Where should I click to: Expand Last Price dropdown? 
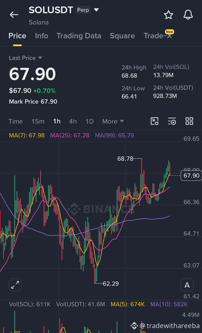click(x=40, y=58)
